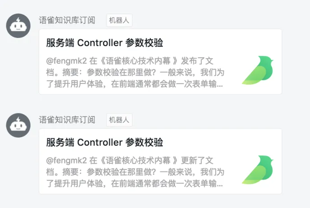
Task: Open 《语雀核心技术内幕》 in the 发布了文档 card
Action: [139, 61]
